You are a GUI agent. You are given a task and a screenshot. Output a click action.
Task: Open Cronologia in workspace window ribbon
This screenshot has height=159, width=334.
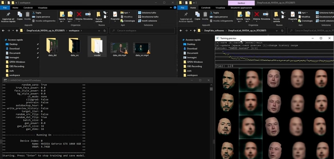click(128, 21)
